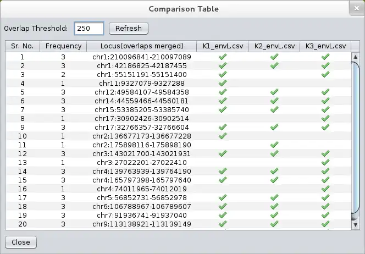Viewport: 365px width, 254px height.
Task: Click the K1_envL.csv checkmark in row 20
Action: (223, 224)
